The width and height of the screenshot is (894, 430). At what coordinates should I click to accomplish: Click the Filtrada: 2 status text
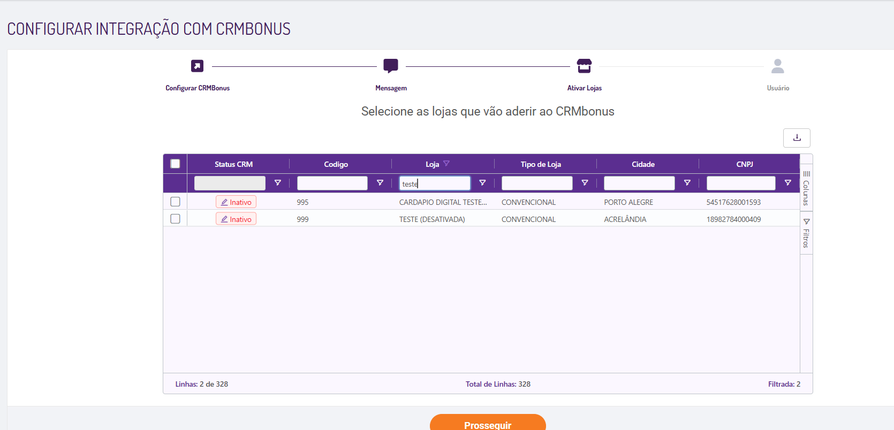(784, 384)
